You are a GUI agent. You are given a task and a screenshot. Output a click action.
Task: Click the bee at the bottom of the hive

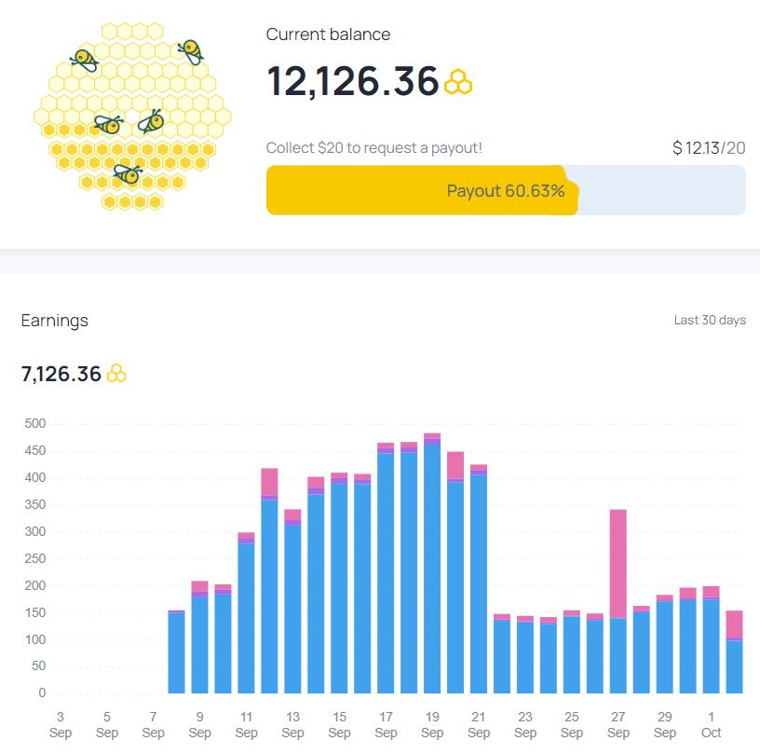pyautogui.click(x=127, y=173)
